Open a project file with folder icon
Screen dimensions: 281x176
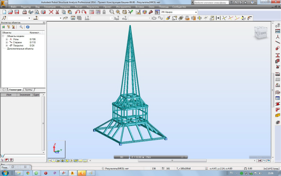coord(11,12)
